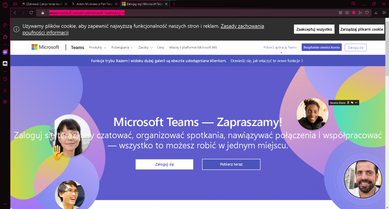Click the pinboard icon in address bar
Viewport: 389px width, 209px height.
click(x=341, y=13)
